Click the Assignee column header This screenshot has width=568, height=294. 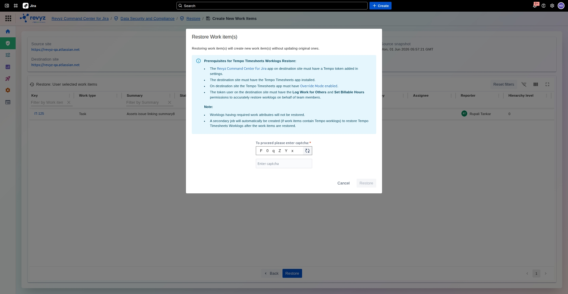421,95
